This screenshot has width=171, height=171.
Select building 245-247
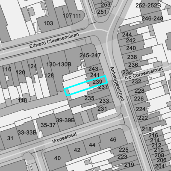90,55
